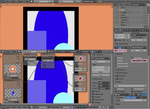Expand the Post Processing panel
This screenshot has height=109, width=150.
point(122,73)
